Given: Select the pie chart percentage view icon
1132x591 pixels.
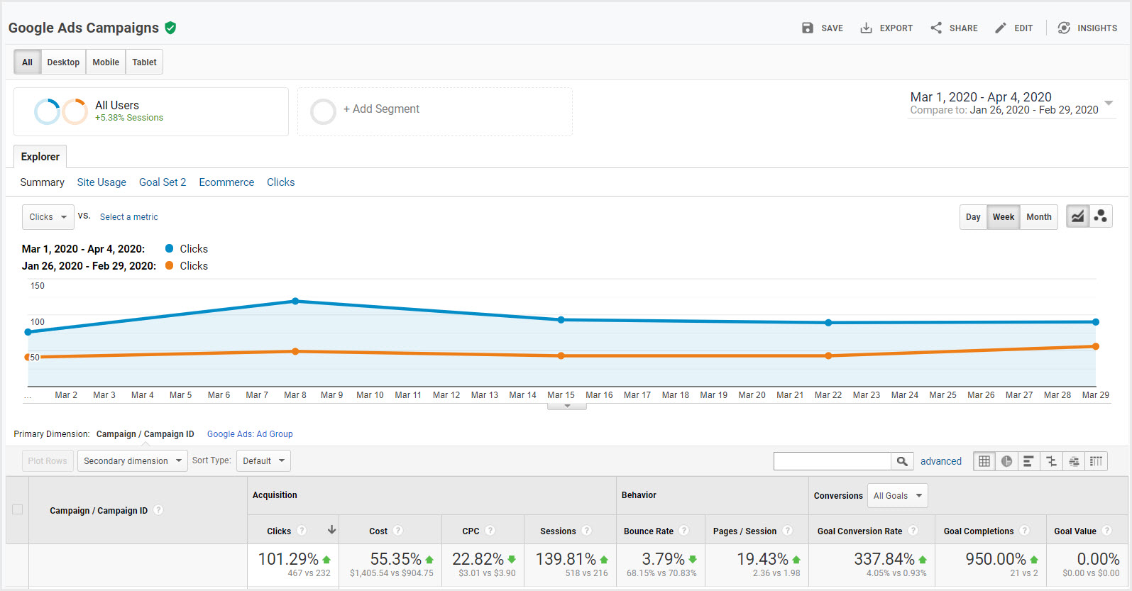Looking at the screenshot, I should (1006, 461).
